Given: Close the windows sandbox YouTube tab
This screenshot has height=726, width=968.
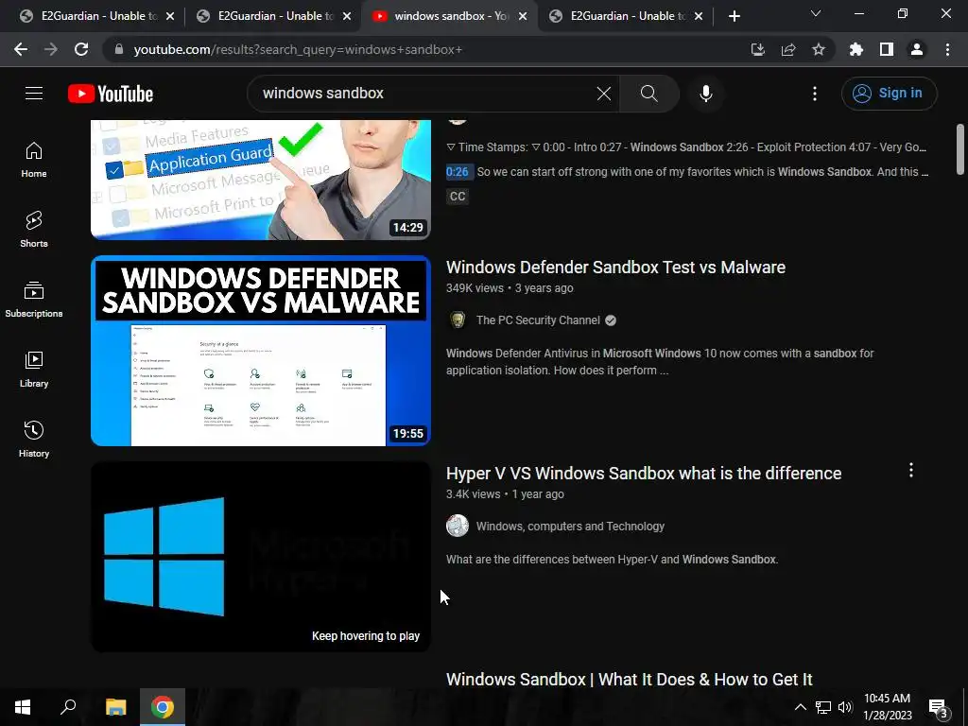Looking at the screenshot, I should [523, 16].
